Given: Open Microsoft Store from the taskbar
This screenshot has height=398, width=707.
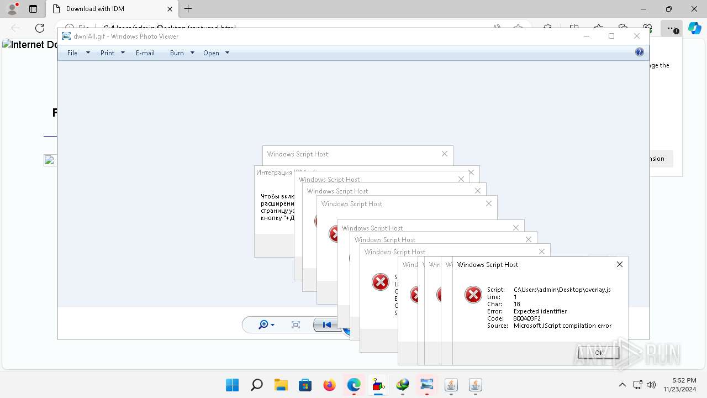Looking at the screenshot, I should (x=305, y=385).
